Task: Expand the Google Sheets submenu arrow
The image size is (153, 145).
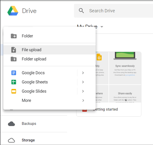Action: tap(83, 82)
